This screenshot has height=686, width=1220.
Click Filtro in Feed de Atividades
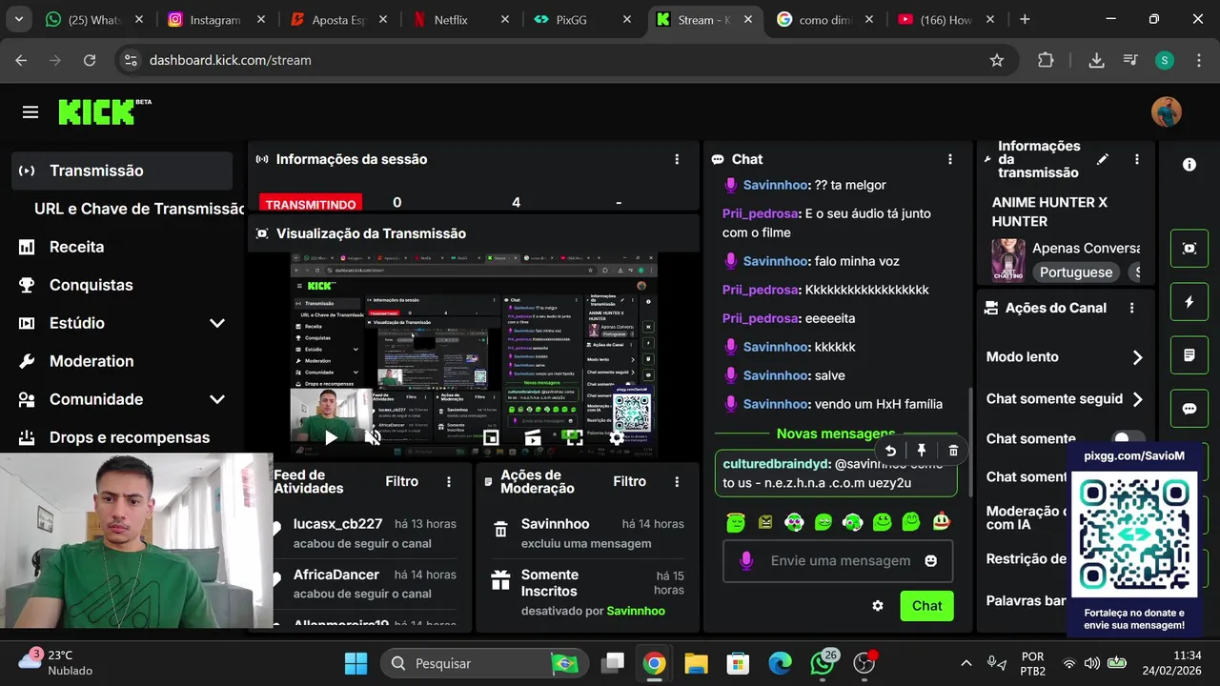(x=401, y=482)
